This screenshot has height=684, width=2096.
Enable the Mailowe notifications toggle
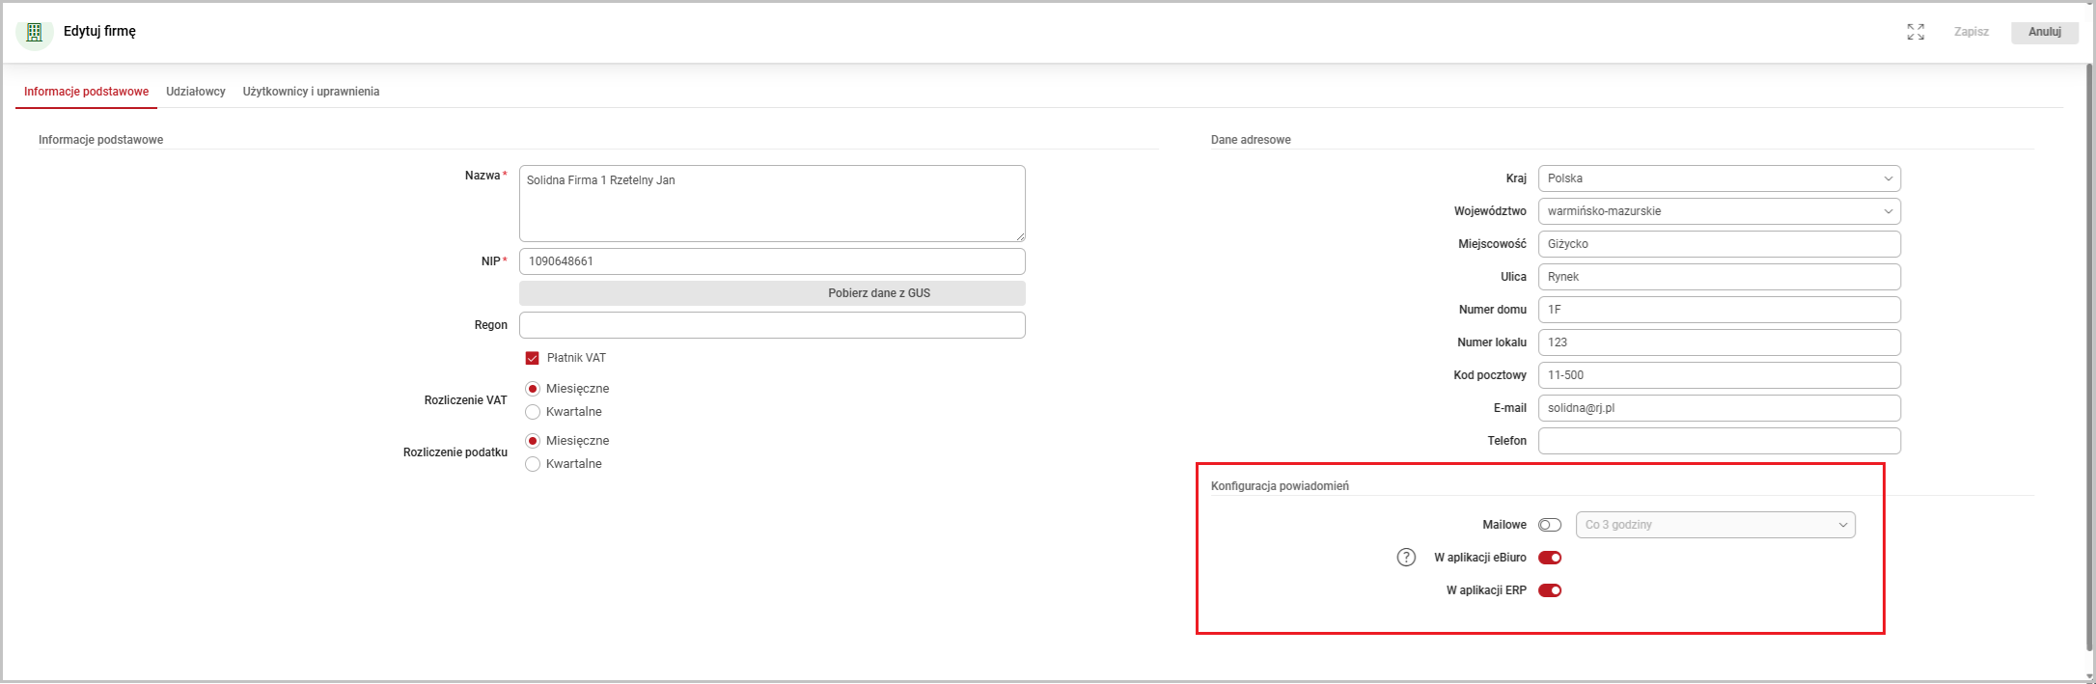1550,525
